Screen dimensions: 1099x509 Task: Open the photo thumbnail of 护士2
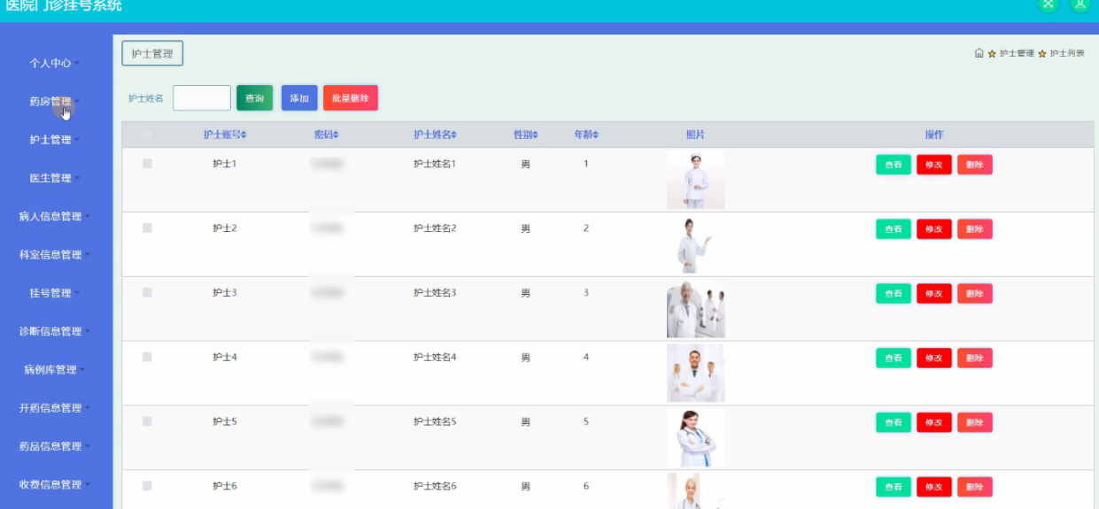695,244
